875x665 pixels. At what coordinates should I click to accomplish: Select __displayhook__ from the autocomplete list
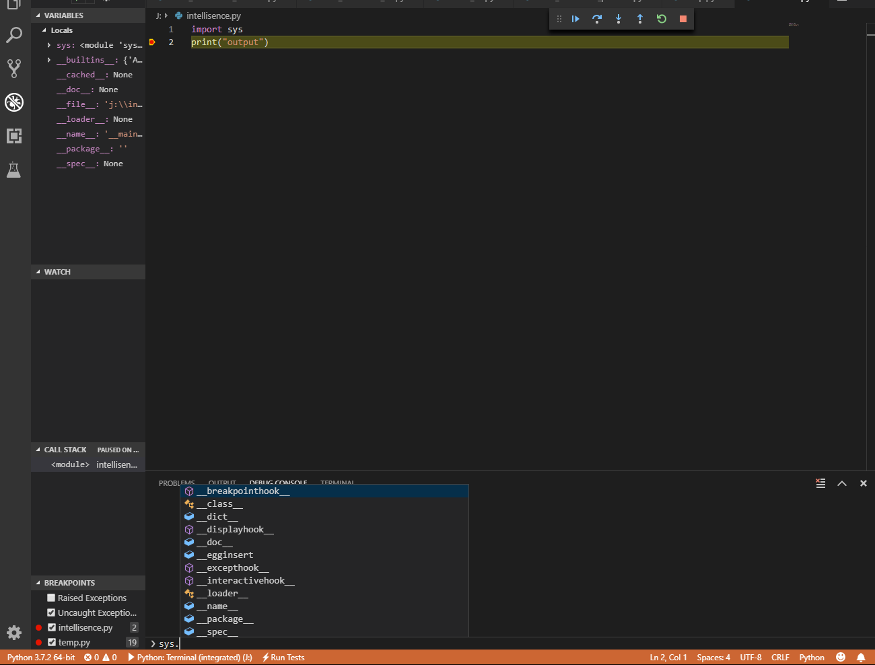(237, 529)
